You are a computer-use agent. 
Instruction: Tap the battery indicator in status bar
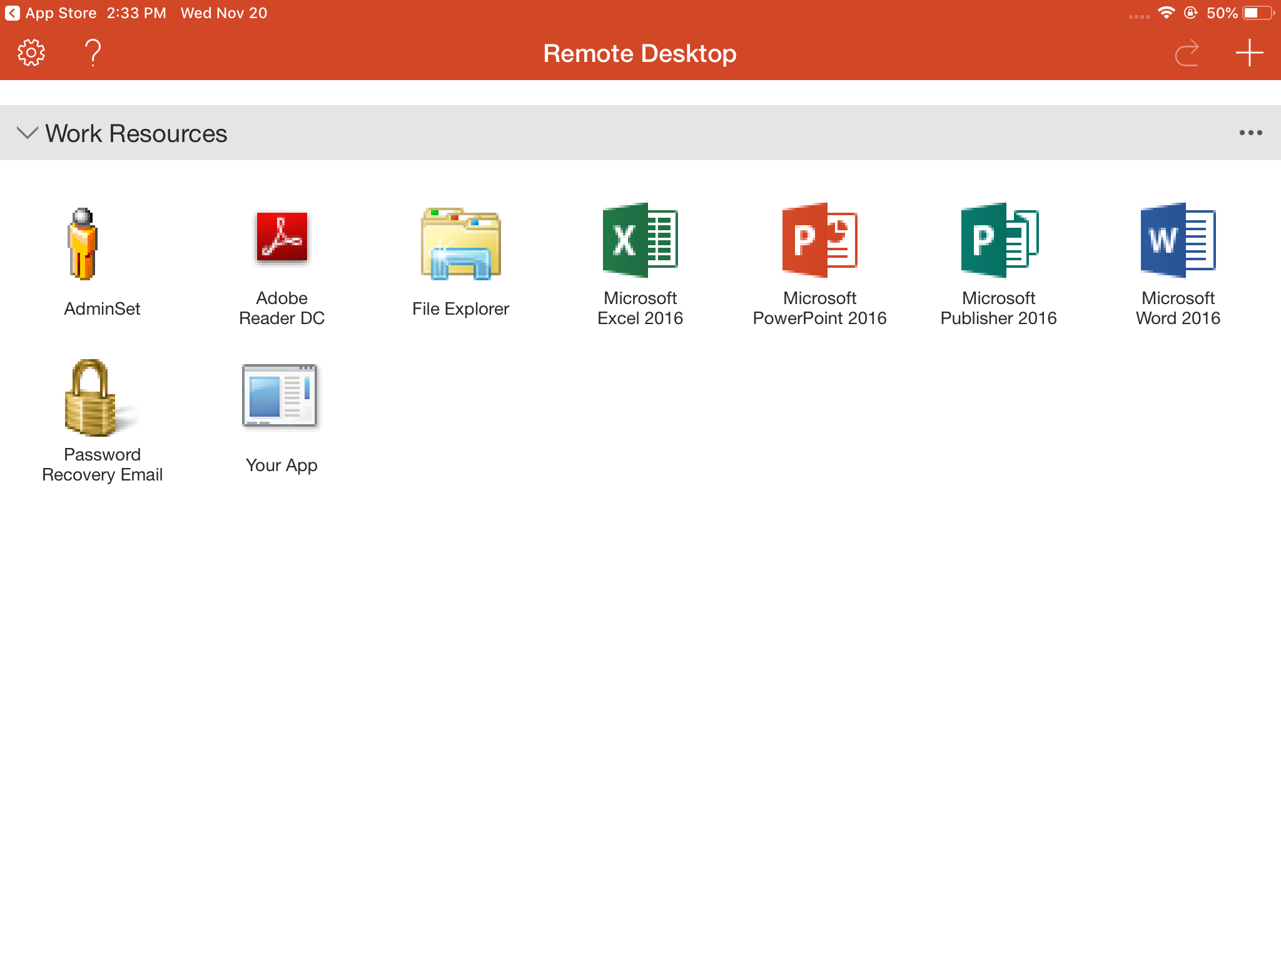(x=1258, y=13)
